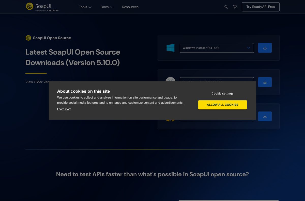Open Cookie settings link
This screenshot has width=305, height=201.
click(222, 94)
